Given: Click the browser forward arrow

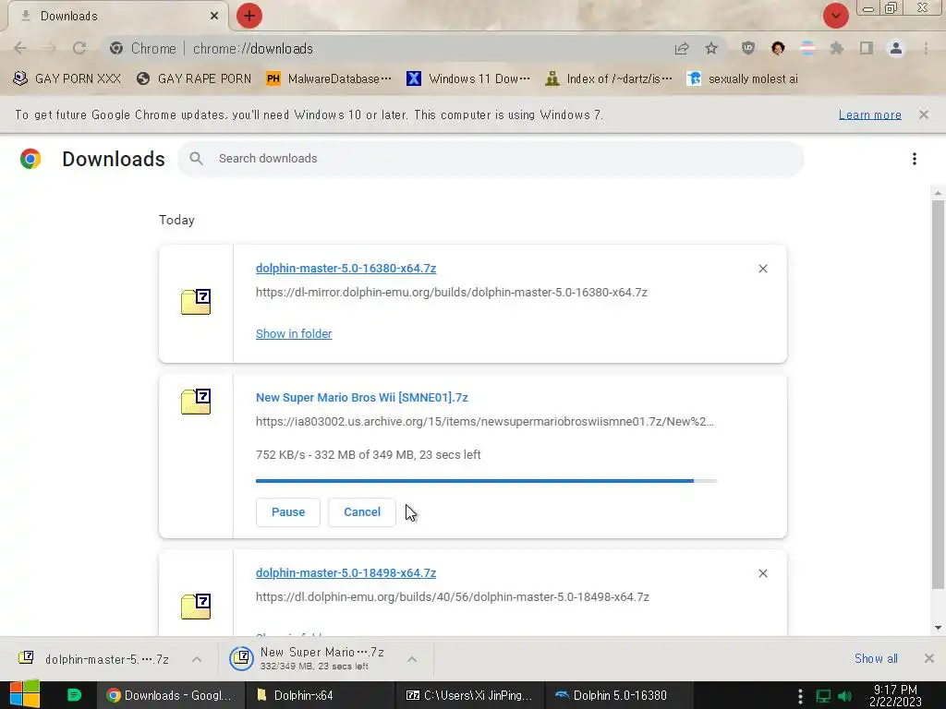Looking at the screenshot, I should (x=50, y=48).
